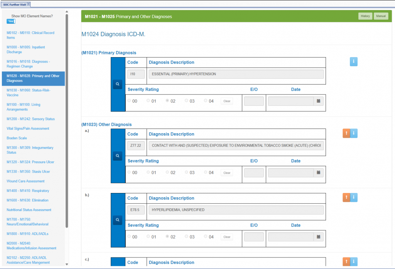
Task: Click the History button
Action: tap(365, 16)
